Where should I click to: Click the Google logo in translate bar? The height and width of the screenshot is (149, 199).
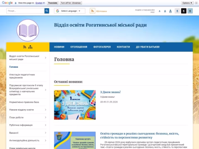coord(7,3)
